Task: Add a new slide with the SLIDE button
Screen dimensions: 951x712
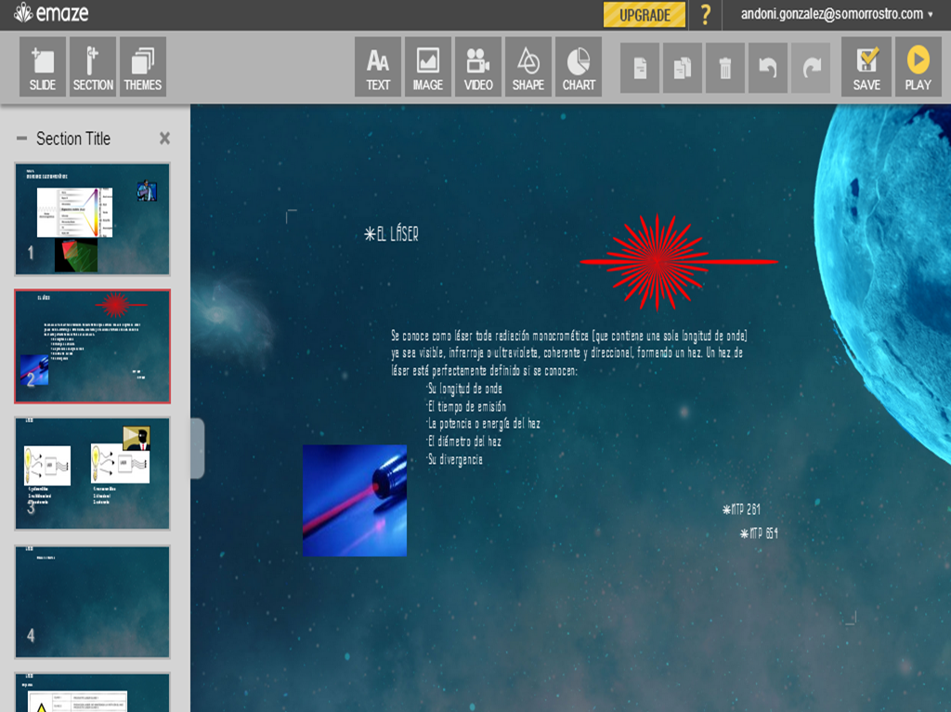Action: tap(43, 67)
